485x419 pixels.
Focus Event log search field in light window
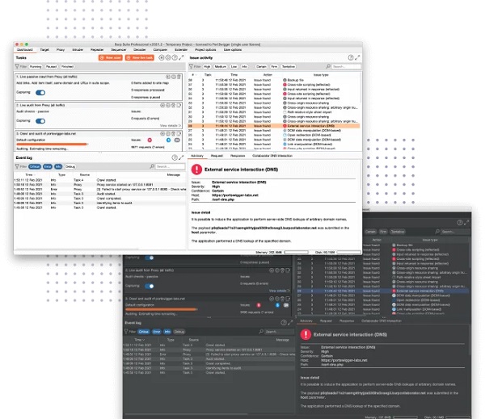click(170, 166)
